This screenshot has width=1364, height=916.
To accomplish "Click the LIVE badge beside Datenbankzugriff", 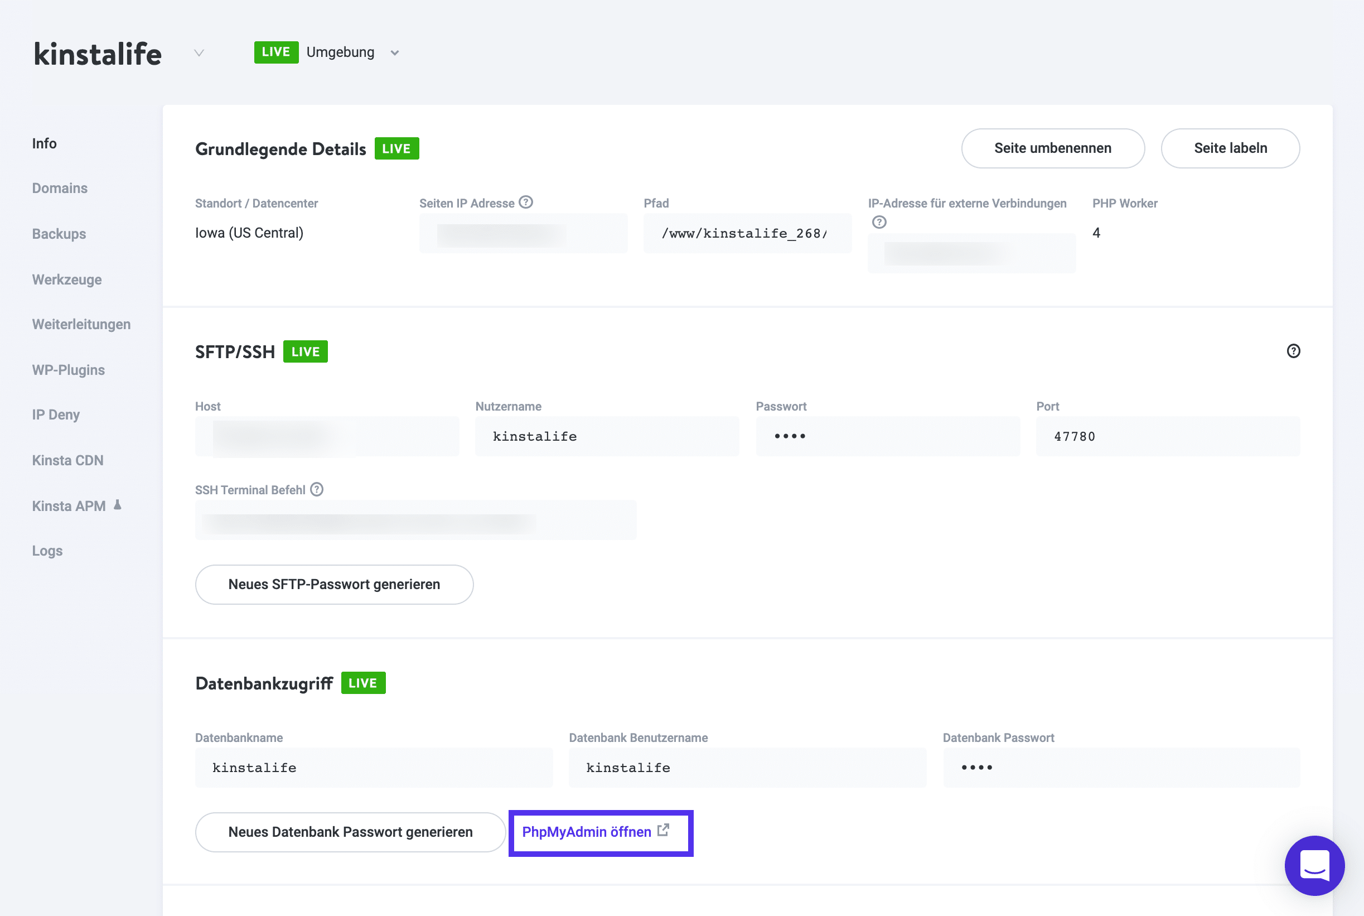I will pyautogui.click(x=362, y=682).
